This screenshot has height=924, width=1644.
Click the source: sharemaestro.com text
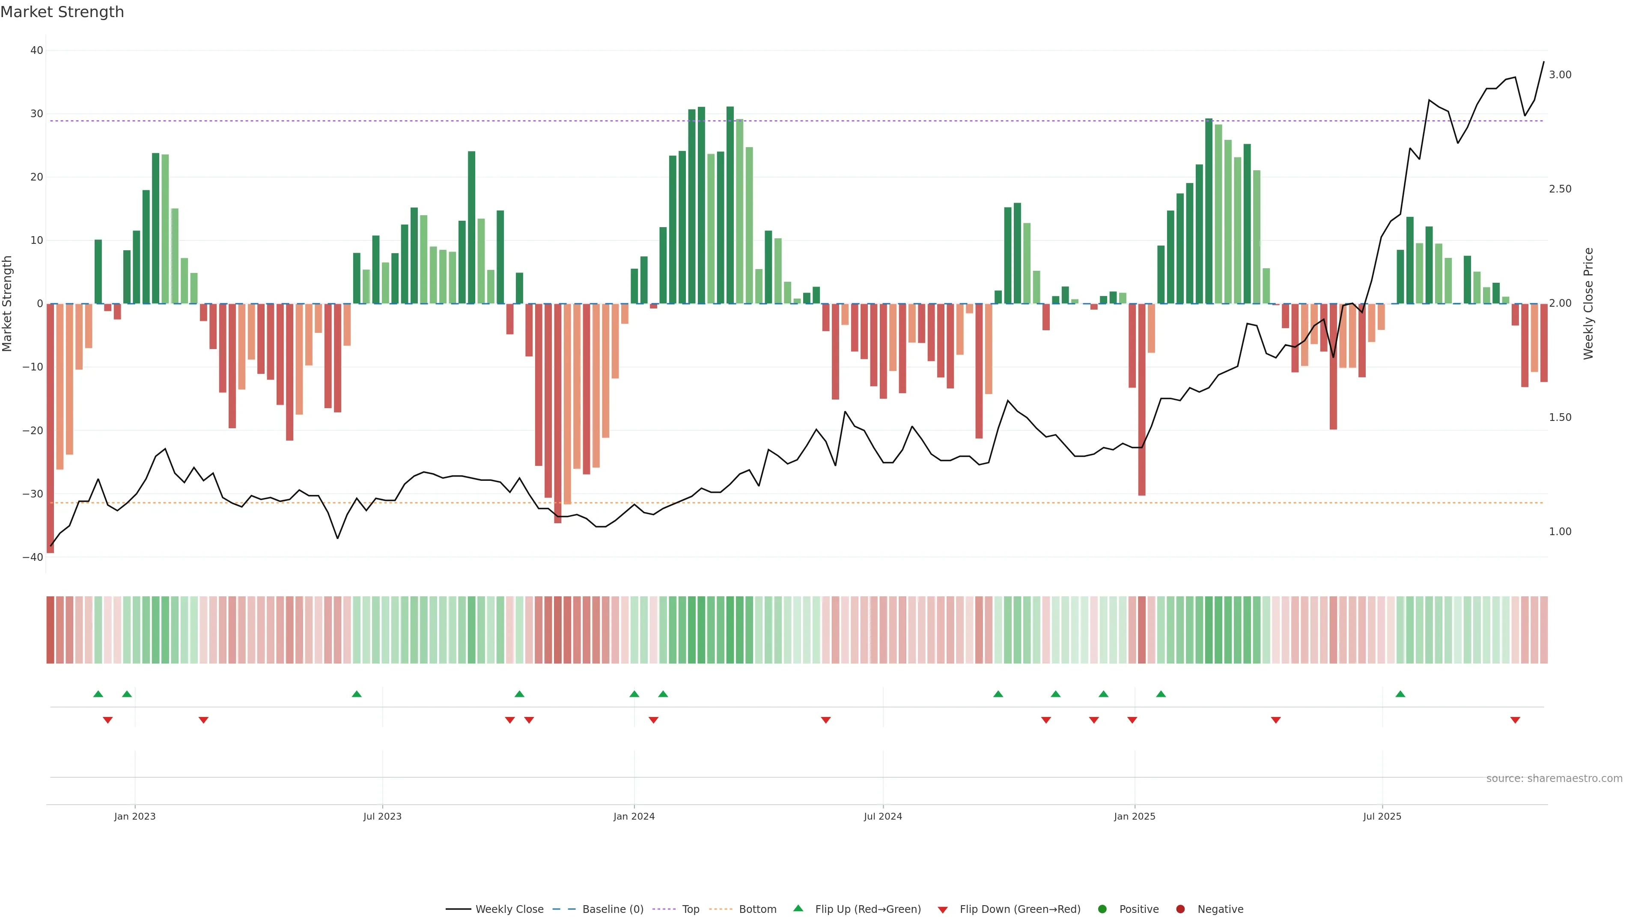click(1554, 779)
